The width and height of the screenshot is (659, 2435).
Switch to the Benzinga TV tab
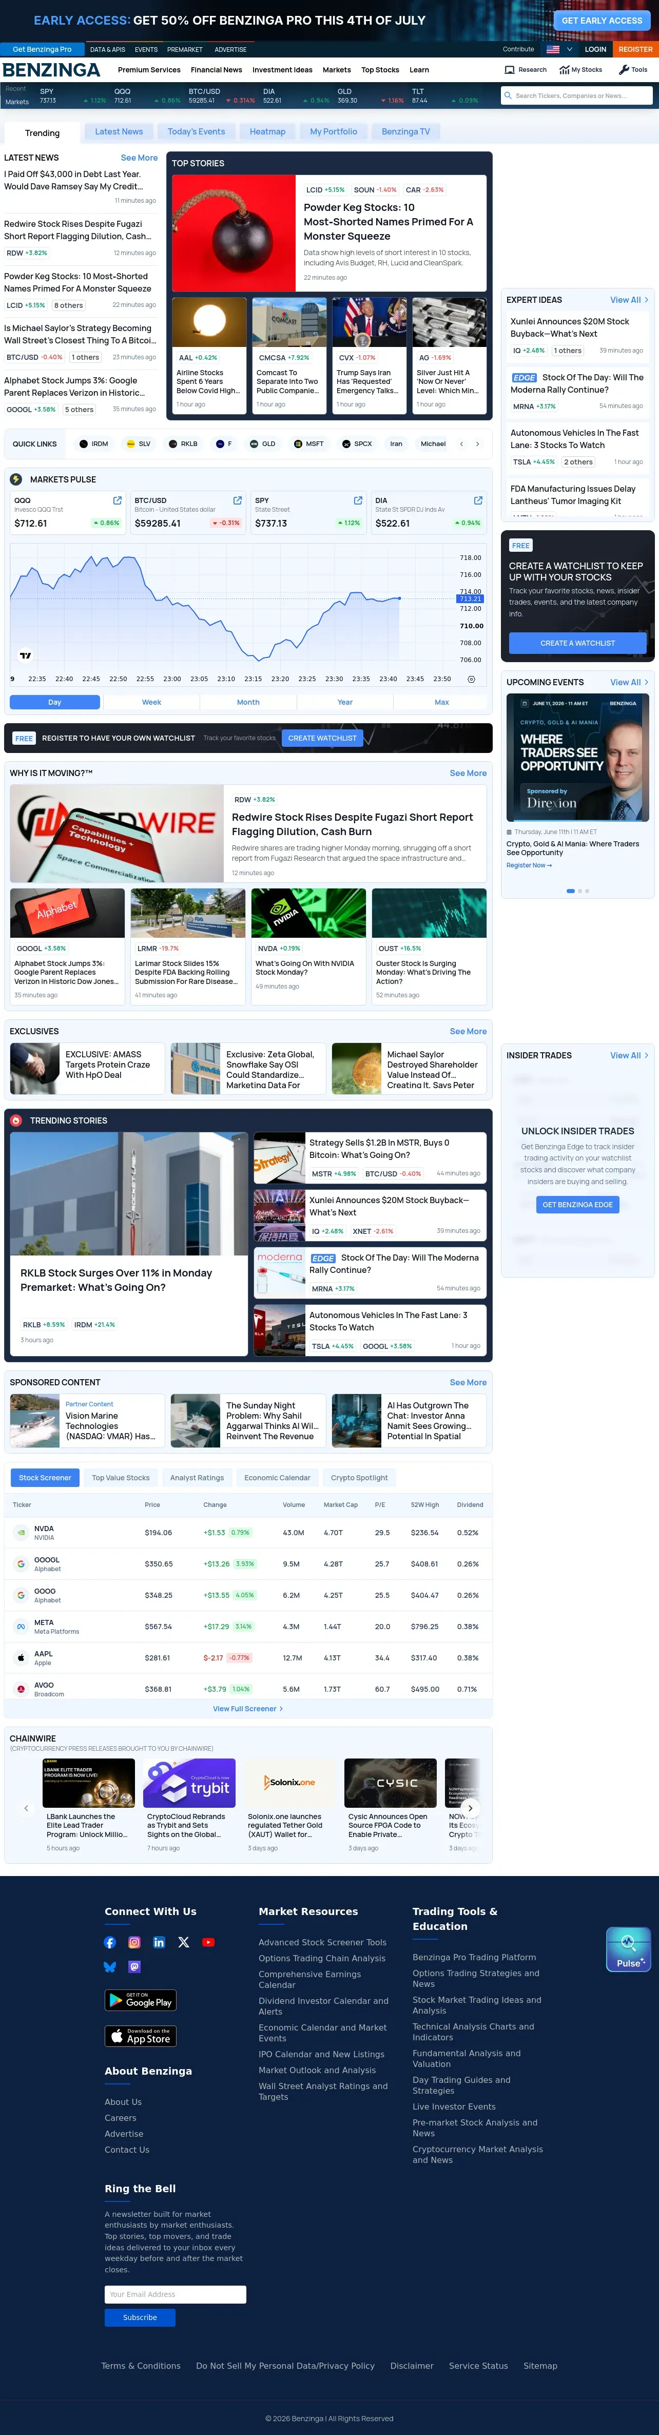405,131
